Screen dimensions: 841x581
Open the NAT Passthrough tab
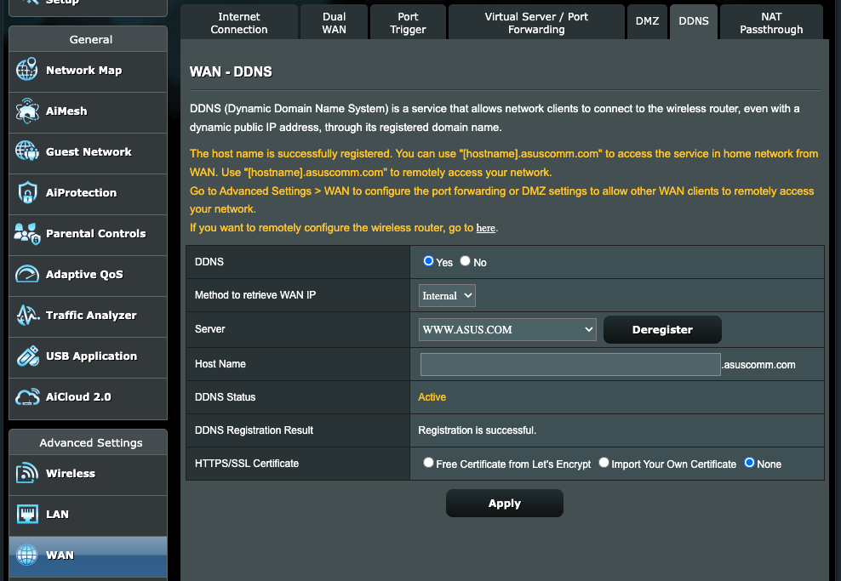[x=770, y=21]
